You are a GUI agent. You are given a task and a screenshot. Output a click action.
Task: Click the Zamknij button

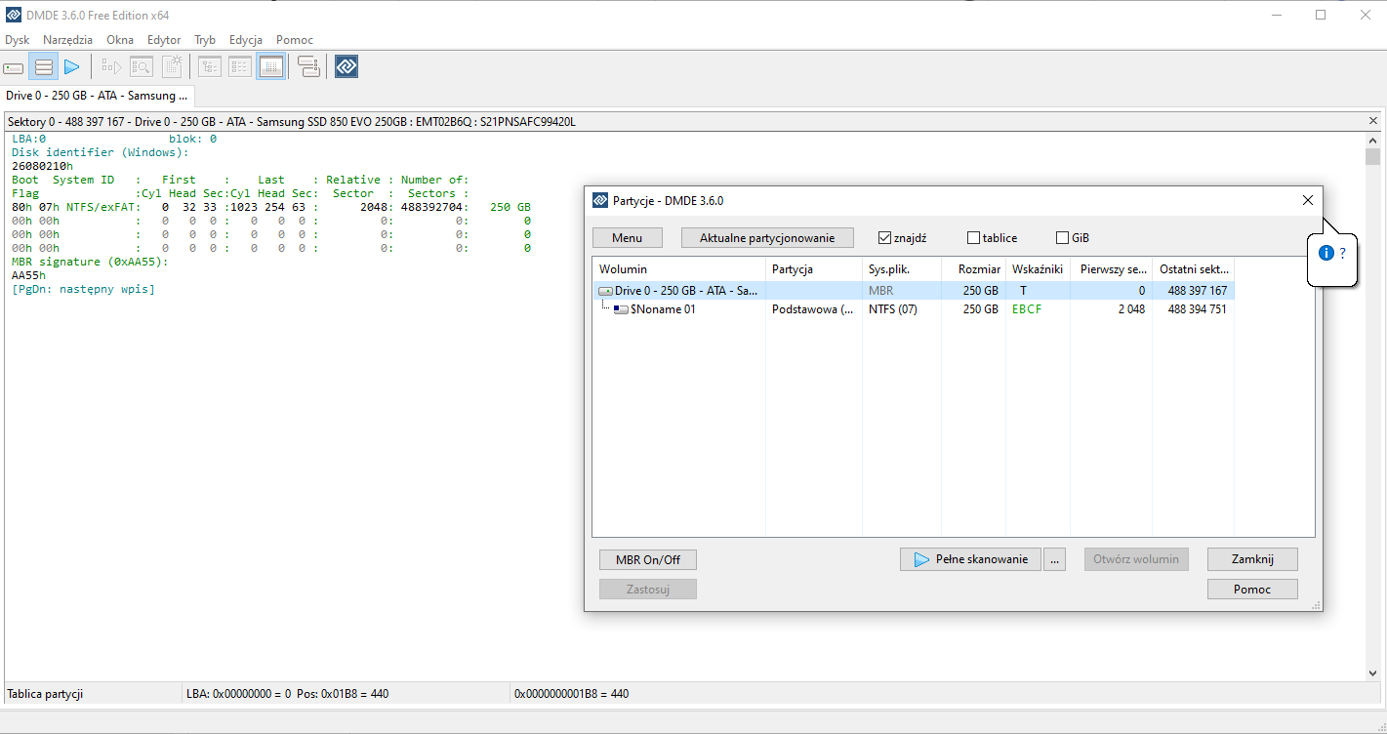[x=1252, y=559]
